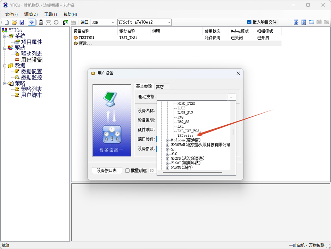The width and height of the screenshot is (331, 249).
Task: Expand the Modicon(莫迪康) driver node
Action: [168, 140]
